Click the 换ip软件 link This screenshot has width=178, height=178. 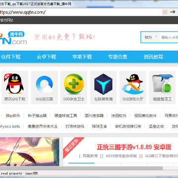tap(13, 116)
